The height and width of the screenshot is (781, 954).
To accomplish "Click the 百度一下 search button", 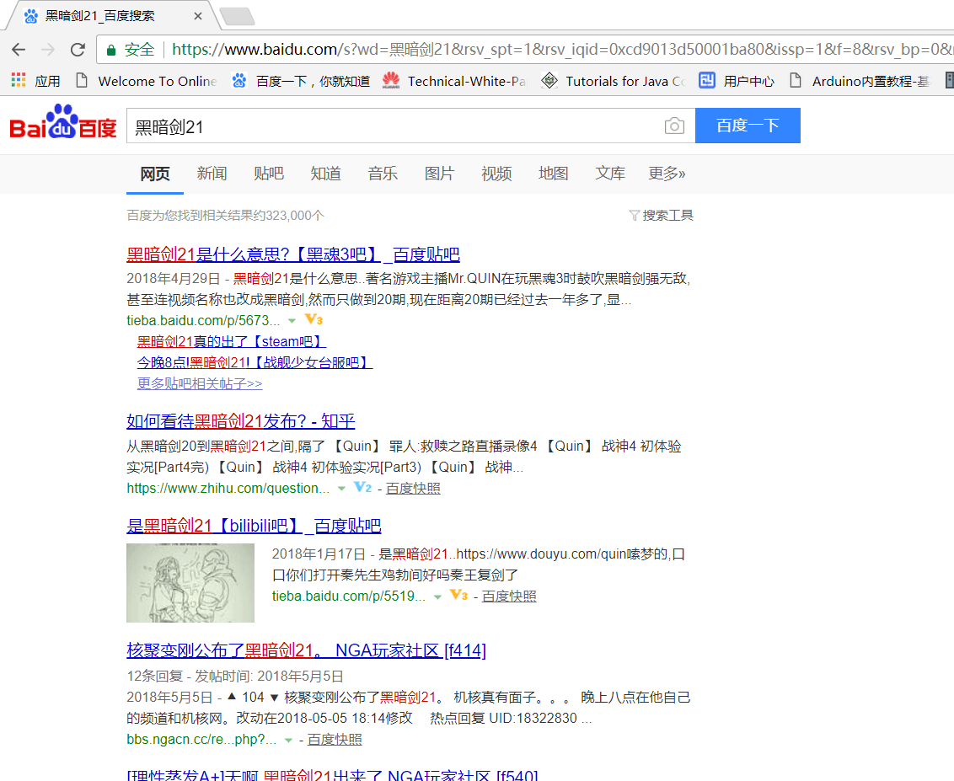I will click(x=748, y=126).
